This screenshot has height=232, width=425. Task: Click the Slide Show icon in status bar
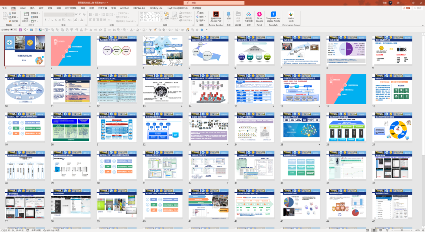pyautogui.click(x=387, y=230)
